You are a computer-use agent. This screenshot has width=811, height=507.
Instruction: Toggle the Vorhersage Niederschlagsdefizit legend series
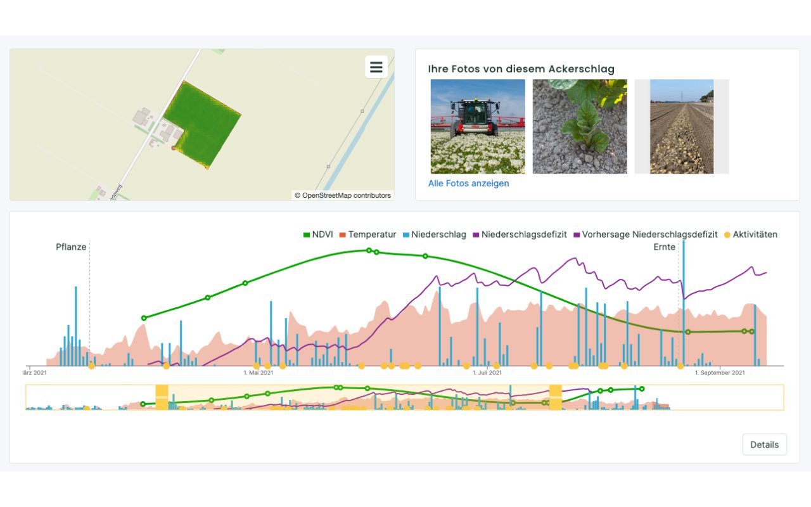point(646,234)
